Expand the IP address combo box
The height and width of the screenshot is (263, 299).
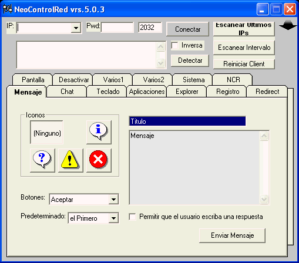[76, 28]
